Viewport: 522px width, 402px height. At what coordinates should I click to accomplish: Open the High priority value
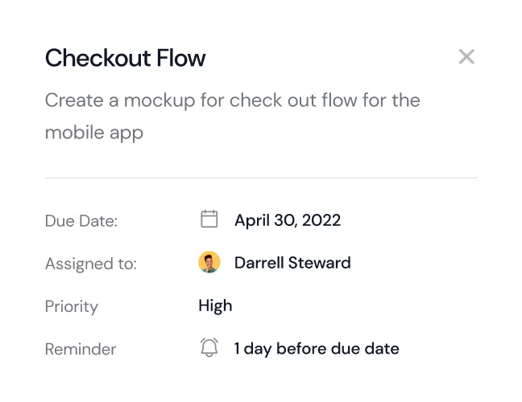tap(215, 306)
